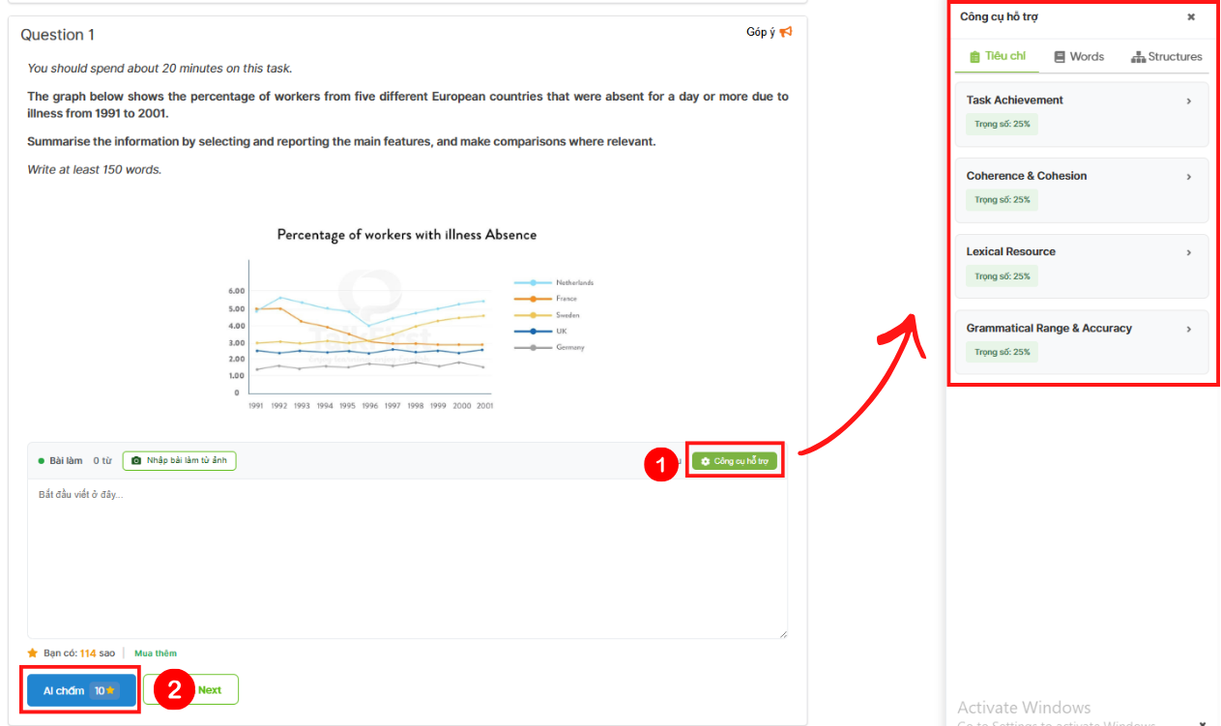Click the gear icon in Công cụ hỗ trợ
The height and width of the screenshot is (726, 1221).
click(705, 462)
